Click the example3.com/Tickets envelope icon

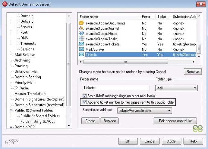(81, 44)
